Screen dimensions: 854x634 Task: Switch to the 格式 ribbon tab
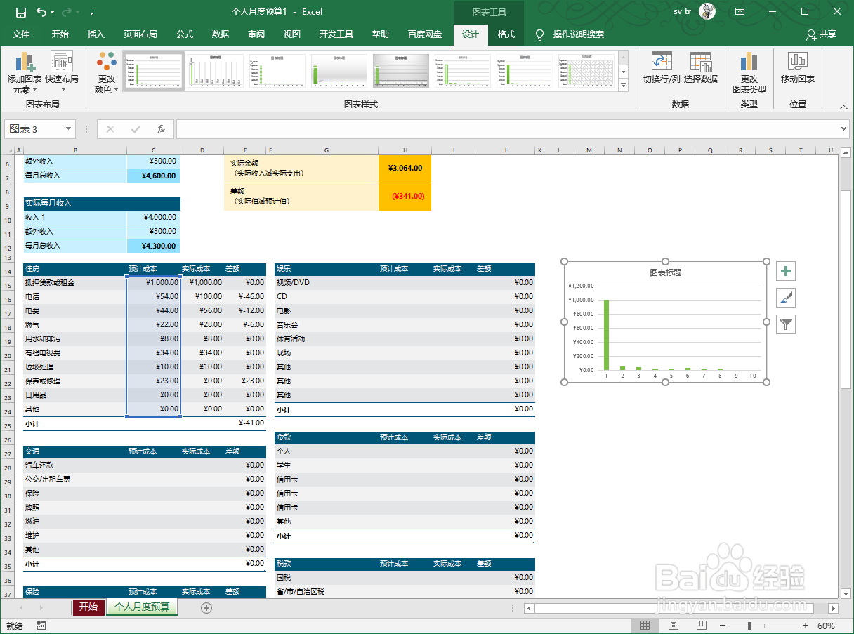(x=506, y=34)
